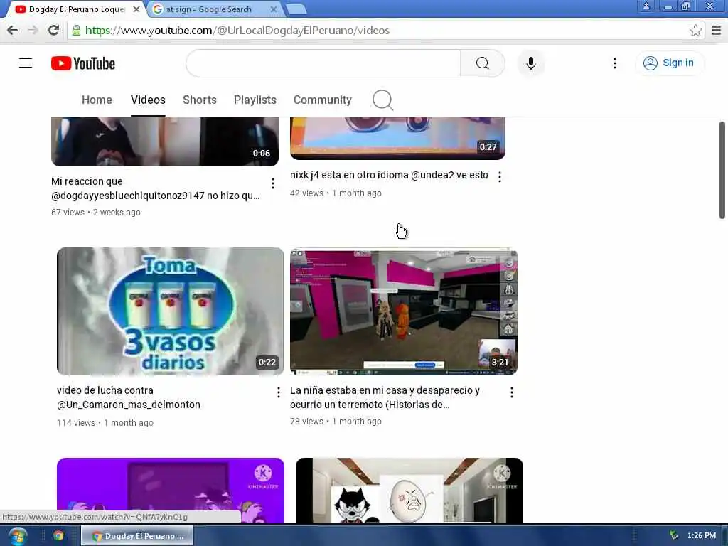Open Roblox house video thumbnail 3:21

[404, 311]
